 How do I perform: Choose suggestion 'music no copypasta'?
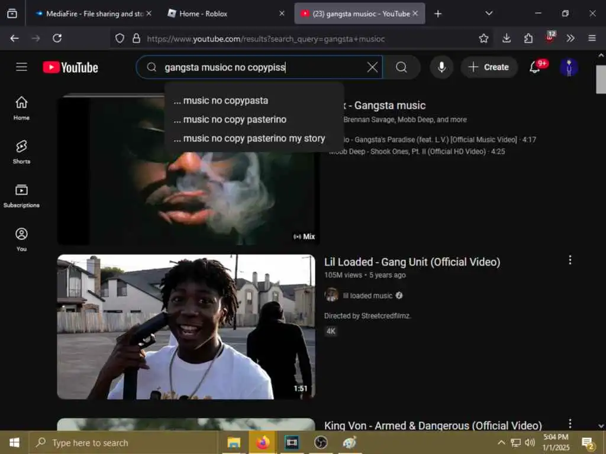pyautogui.click(x=254, y=100)
